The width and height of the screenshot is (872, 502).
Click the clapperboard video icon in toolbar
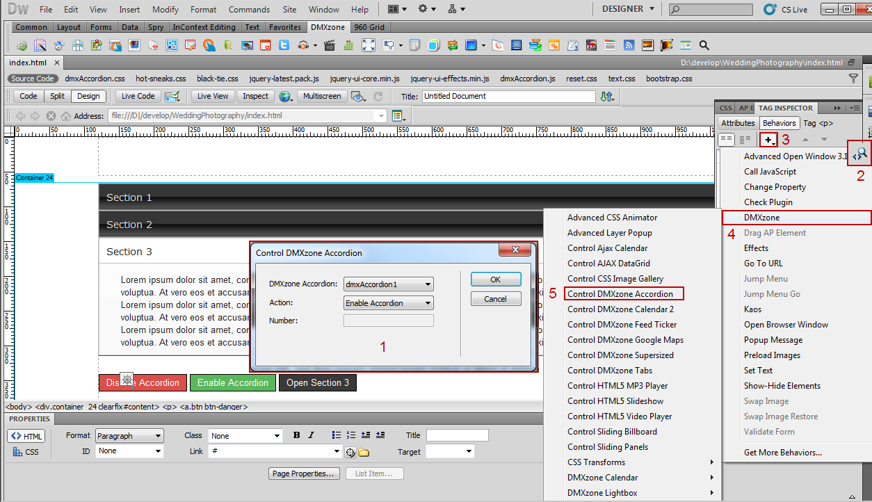[x=330, y=45]
